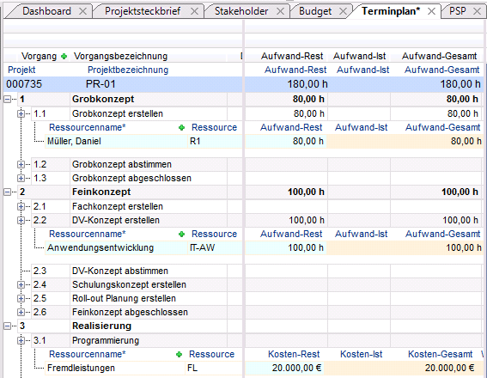Screen dimensions: 487x378
Task: Select the Feinkonzept task name
Action: tap(101, 192)
